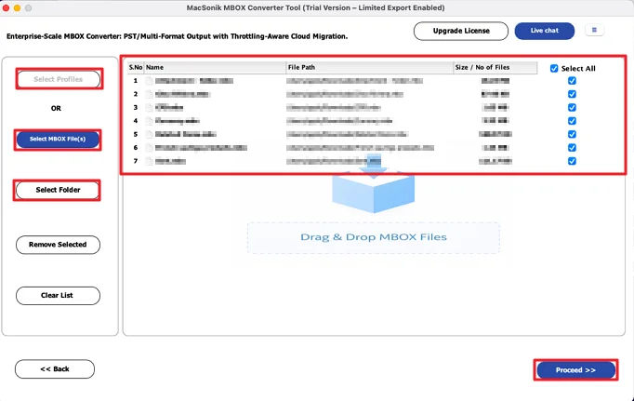
Task: Click the Upgrade License button
Action: pos(461,31)
